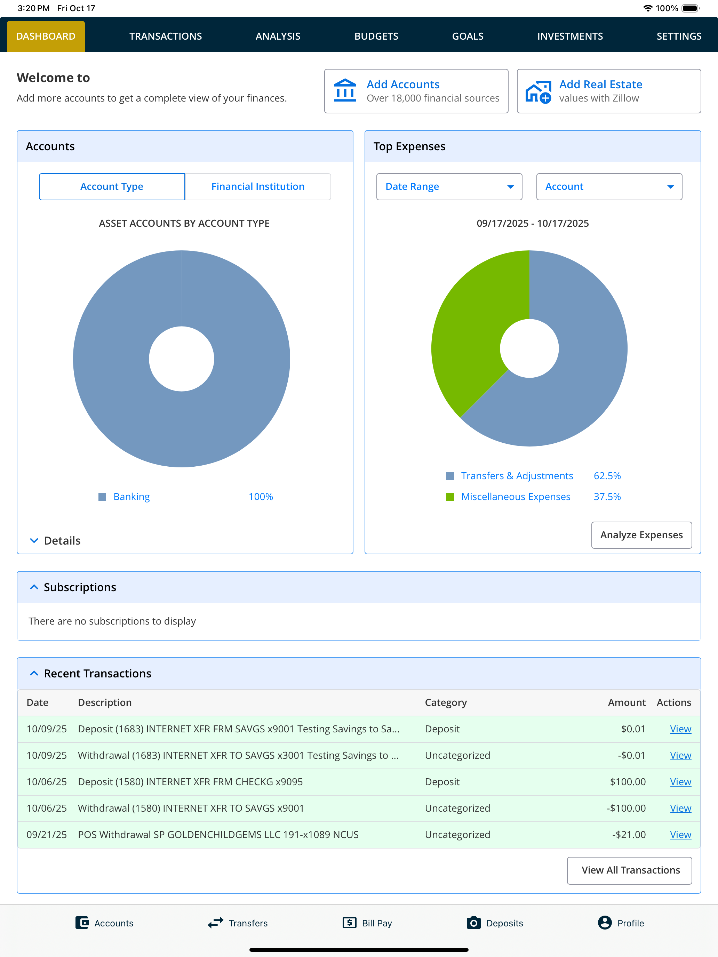718x957 pixels.
Task: Select the green Miscellaneous Expenses legend swatch
Action: (x=450, y=497)
